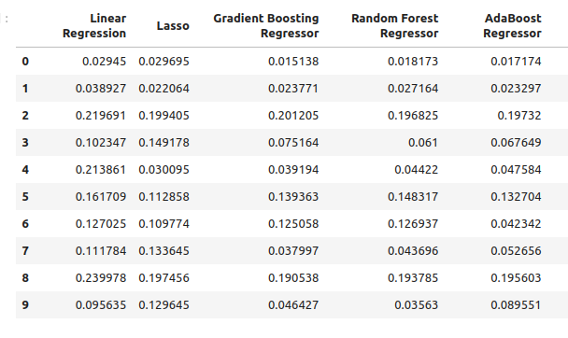Screen dimensions: 568x338
Task: Select the Gradient Boosting Regressor column header
Action: [266, 26]
